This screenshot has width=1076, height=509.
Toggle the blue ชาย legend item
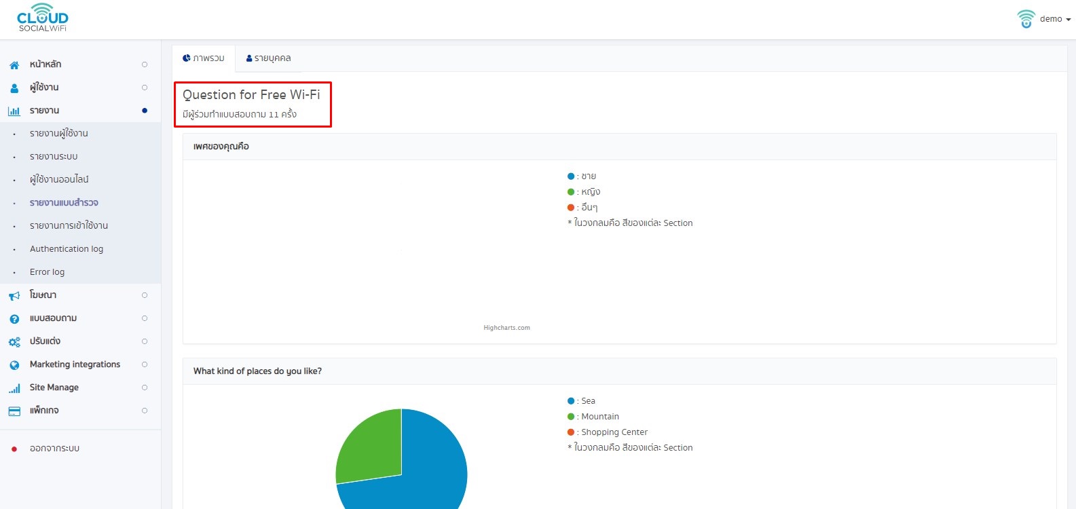coord(582,176)
